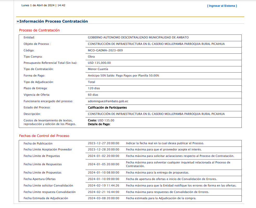
Task: Select the Fecha Apertura Ofertas date value
Action: (103, 179)
